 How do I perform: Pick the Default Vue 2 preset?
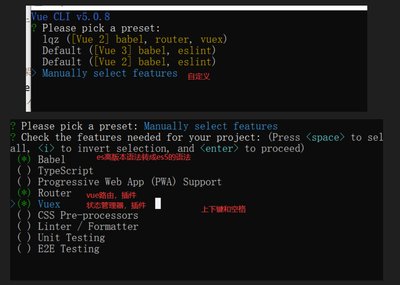[x=129, y=62]
